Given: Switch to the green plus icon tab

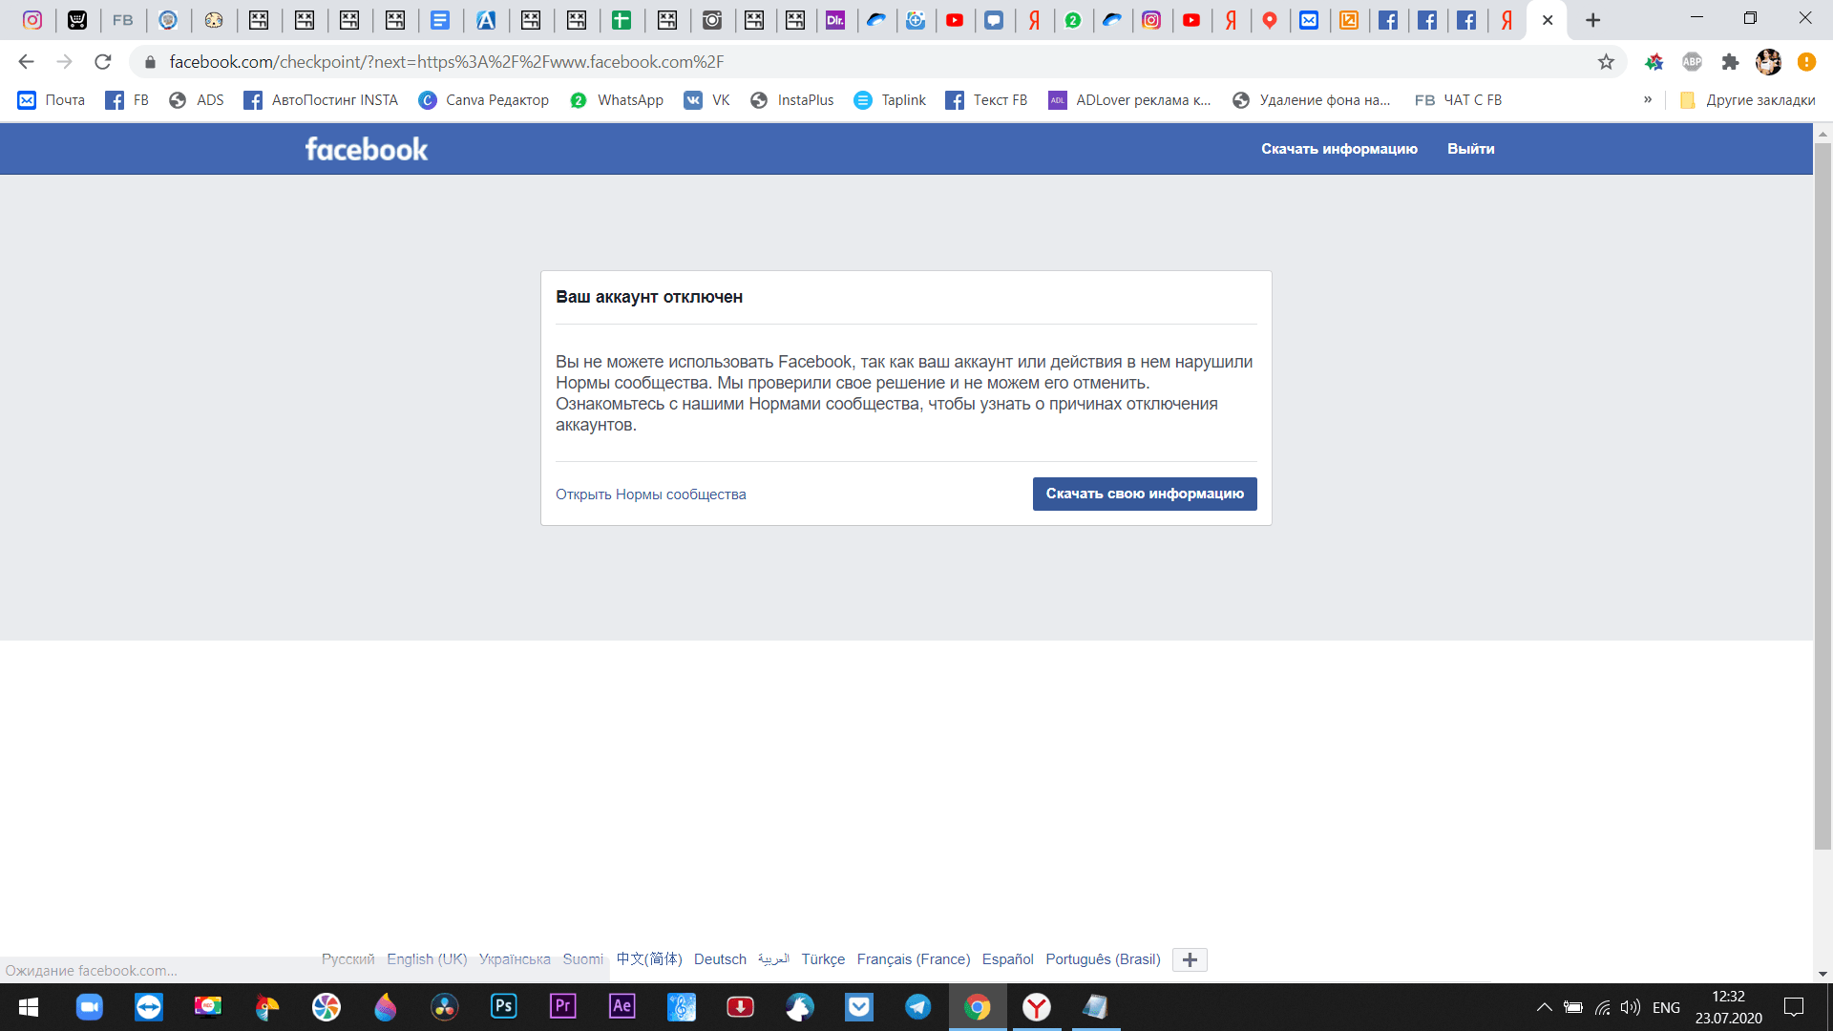Looking at the screenshot, I should 622,20.
